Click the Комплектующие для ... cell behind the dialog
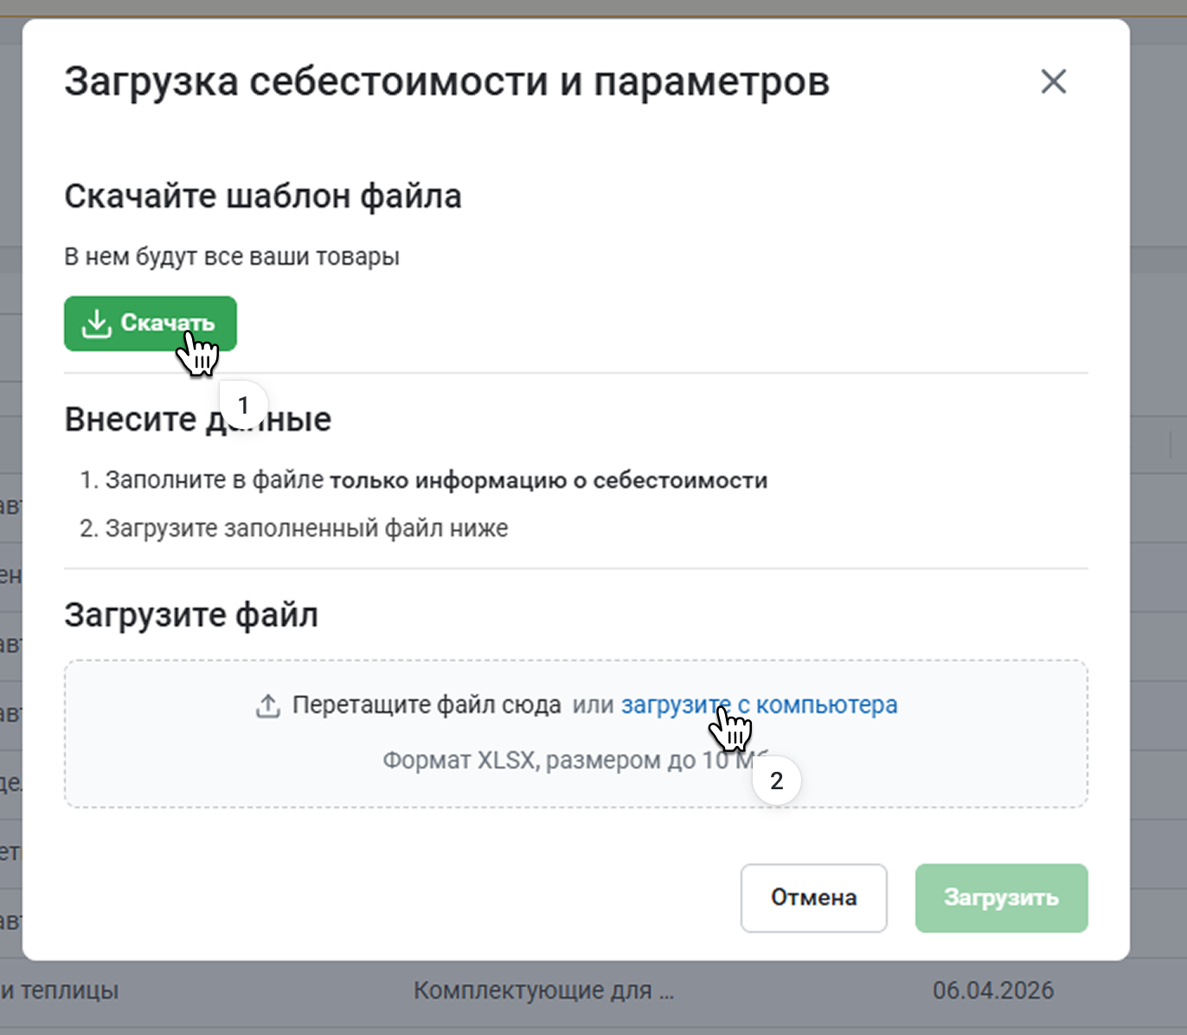1187x1035 pixels. tap(543, 991)
